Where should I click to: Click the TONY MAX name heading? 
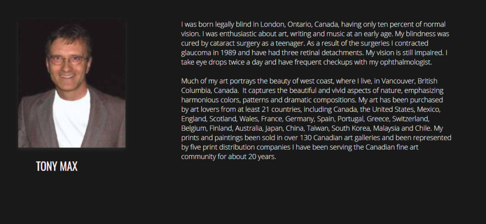pos(57,166)
